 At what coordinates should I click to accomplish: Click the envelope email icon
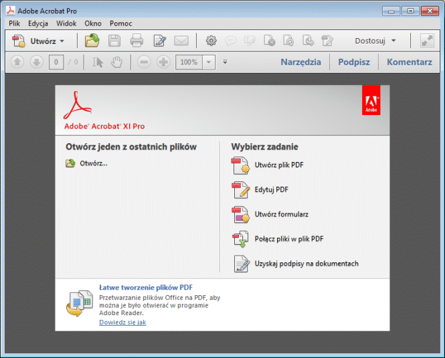coord(181,41)
